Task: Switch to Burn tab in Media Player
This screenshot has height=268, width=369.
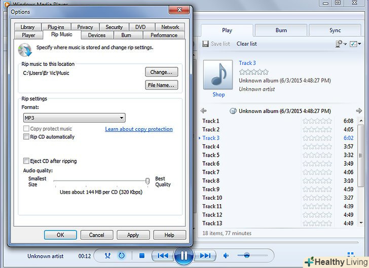Action: tap(281, 30)
